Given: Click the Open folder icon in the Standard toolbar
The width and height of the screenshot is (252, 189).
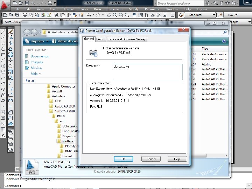Looking at the screenshot, I should point(11,15).
